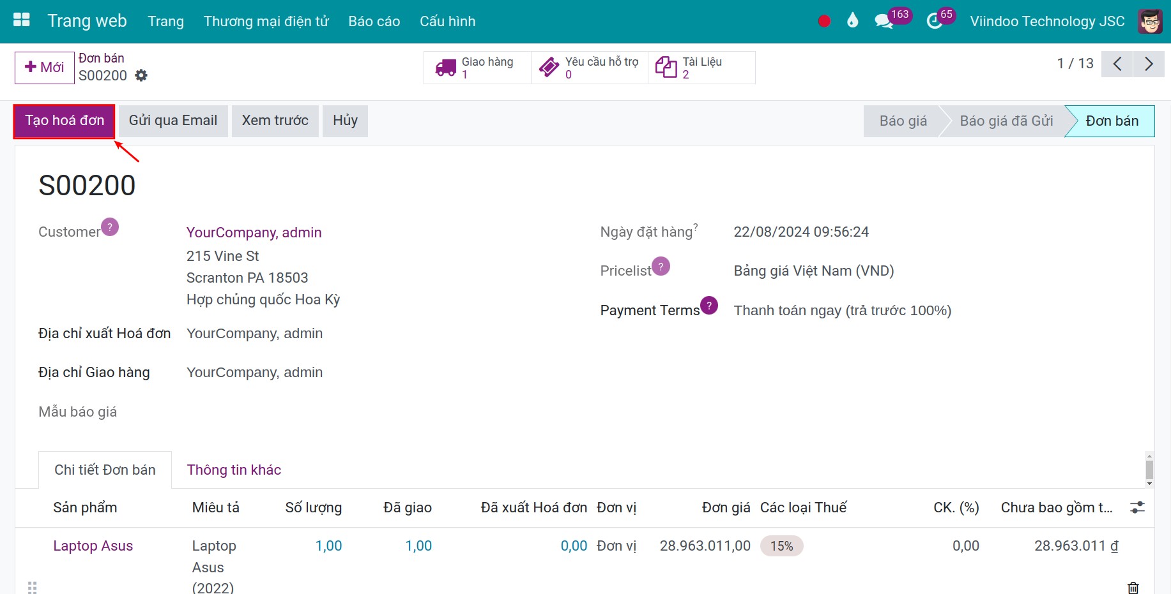Go to previous record arrow
The image size is (1171, 594).
tap(1117, 64)
